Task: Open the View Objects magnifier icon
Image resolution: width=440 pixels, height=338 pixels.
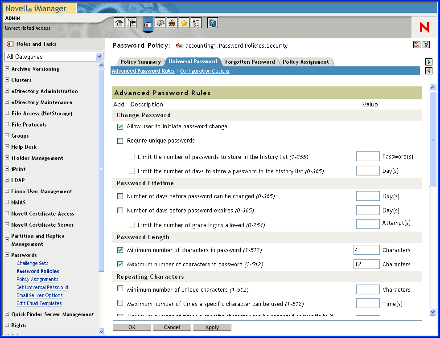Action: click(160, 23)
